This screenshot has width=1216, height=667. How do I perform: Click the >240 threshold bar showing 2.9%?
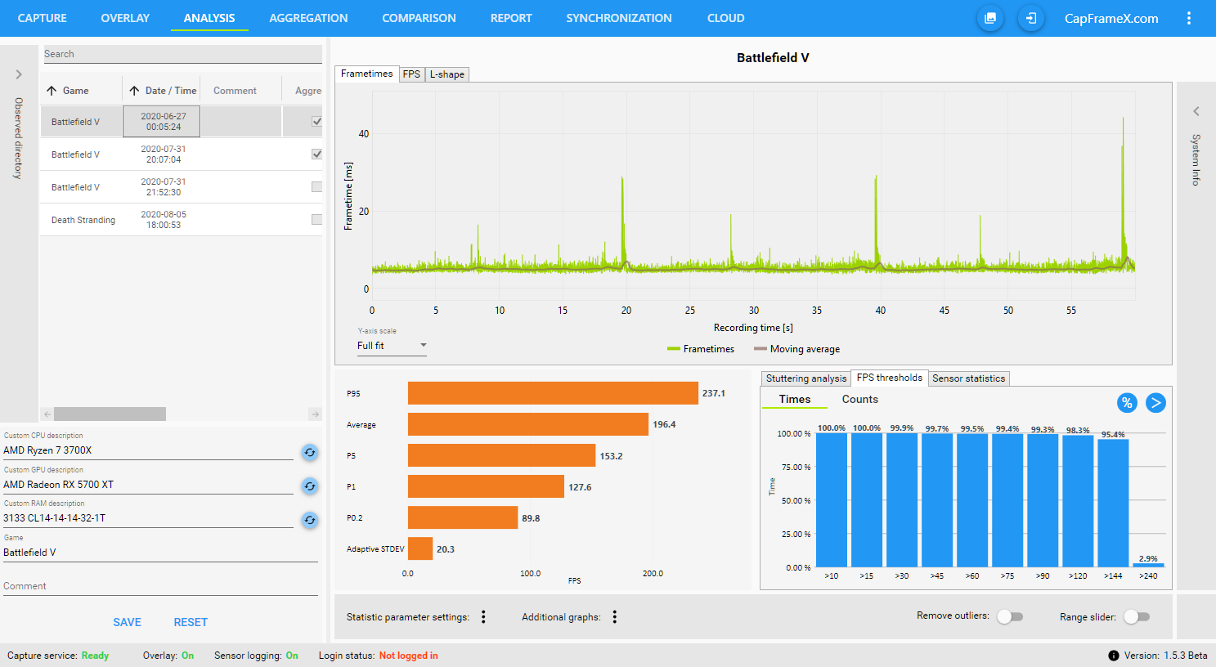pyautogui.click(x=1148, y=565)
